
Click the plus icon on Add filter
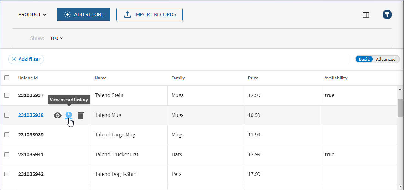[14, 59]
